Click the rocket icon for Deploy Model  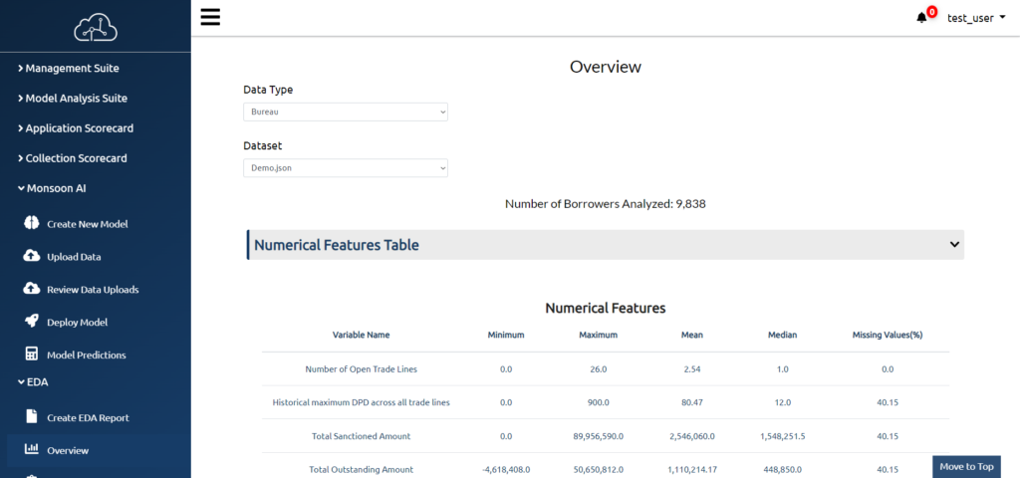[31, 322]
